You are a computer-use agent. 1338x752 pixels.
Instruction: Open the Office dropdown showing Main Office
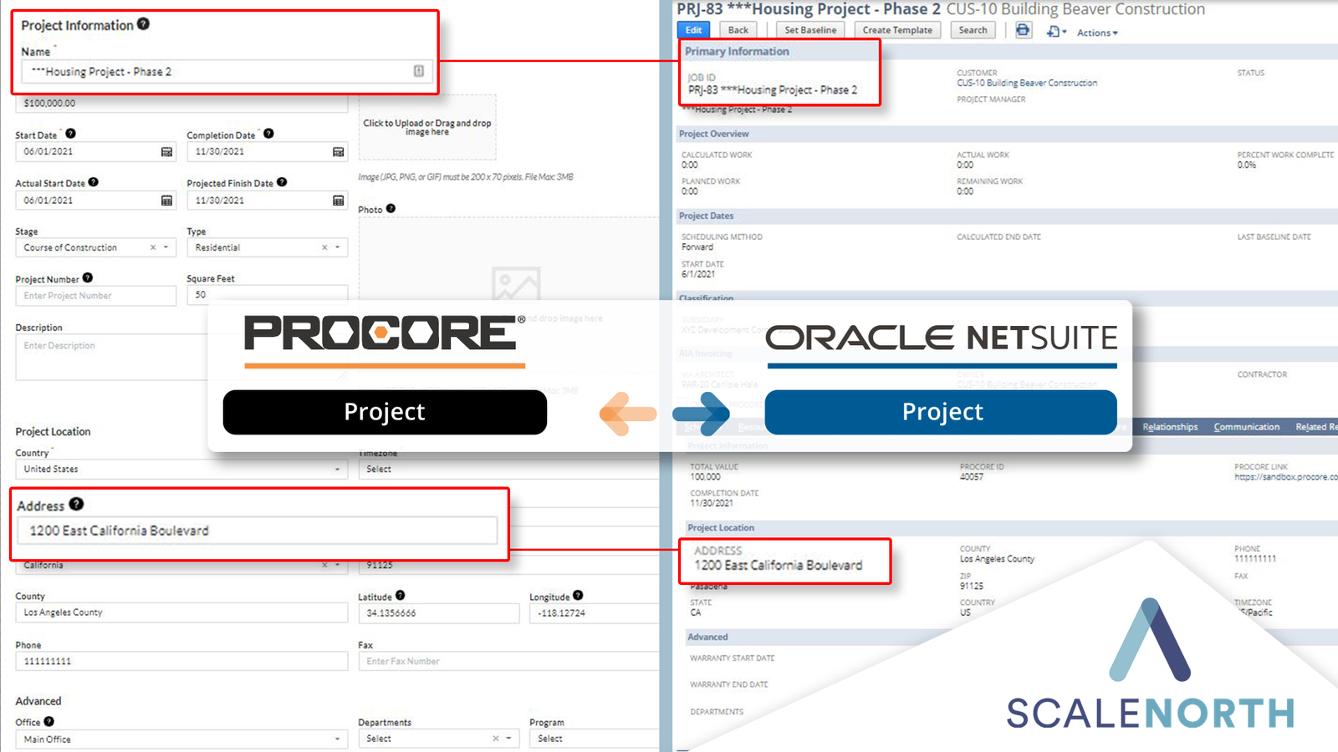click(x=181, y=739)
